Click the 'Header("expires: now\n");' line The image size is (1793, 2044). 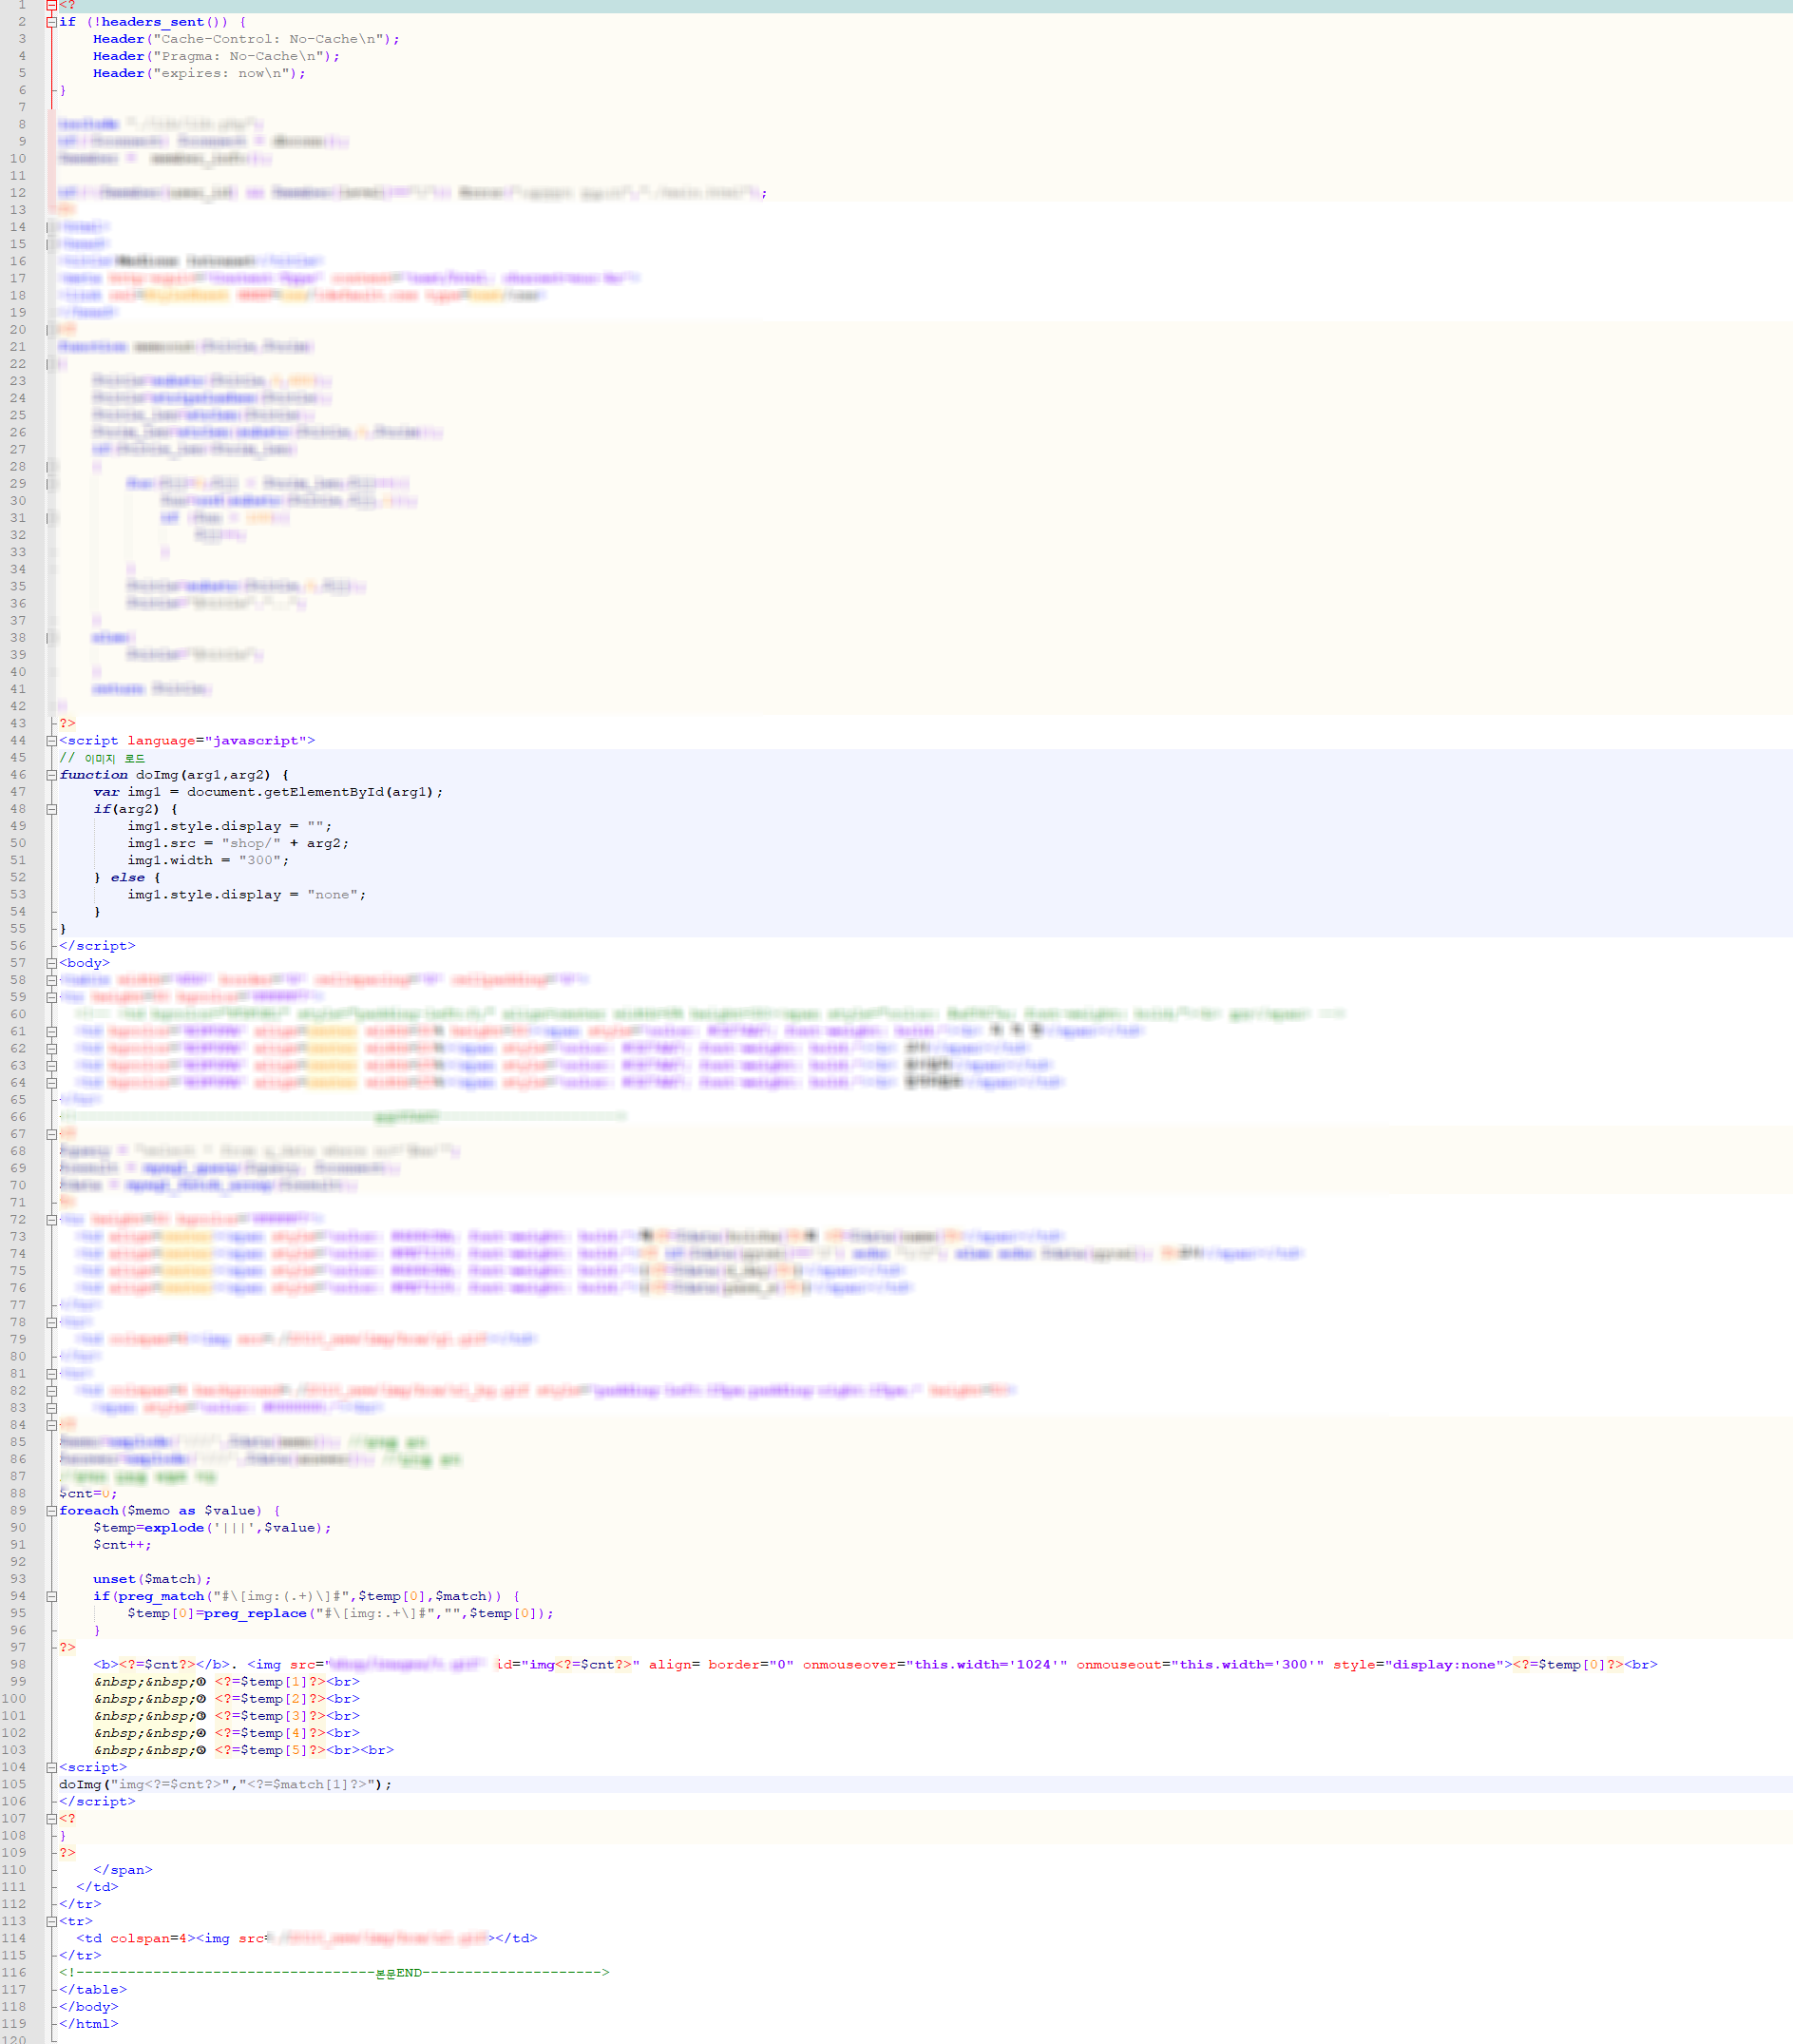coord(199,73)
